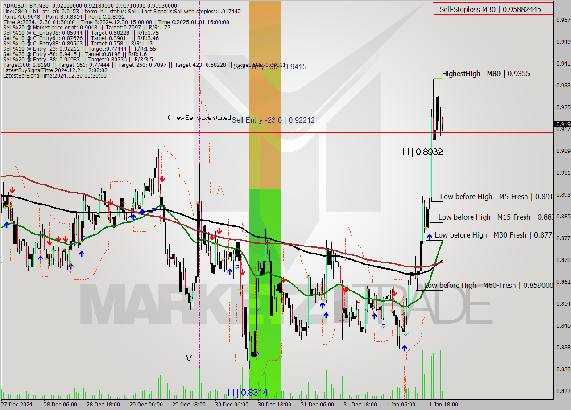
Task: Click the 0.854 price axis label
Action: [563, 303]
